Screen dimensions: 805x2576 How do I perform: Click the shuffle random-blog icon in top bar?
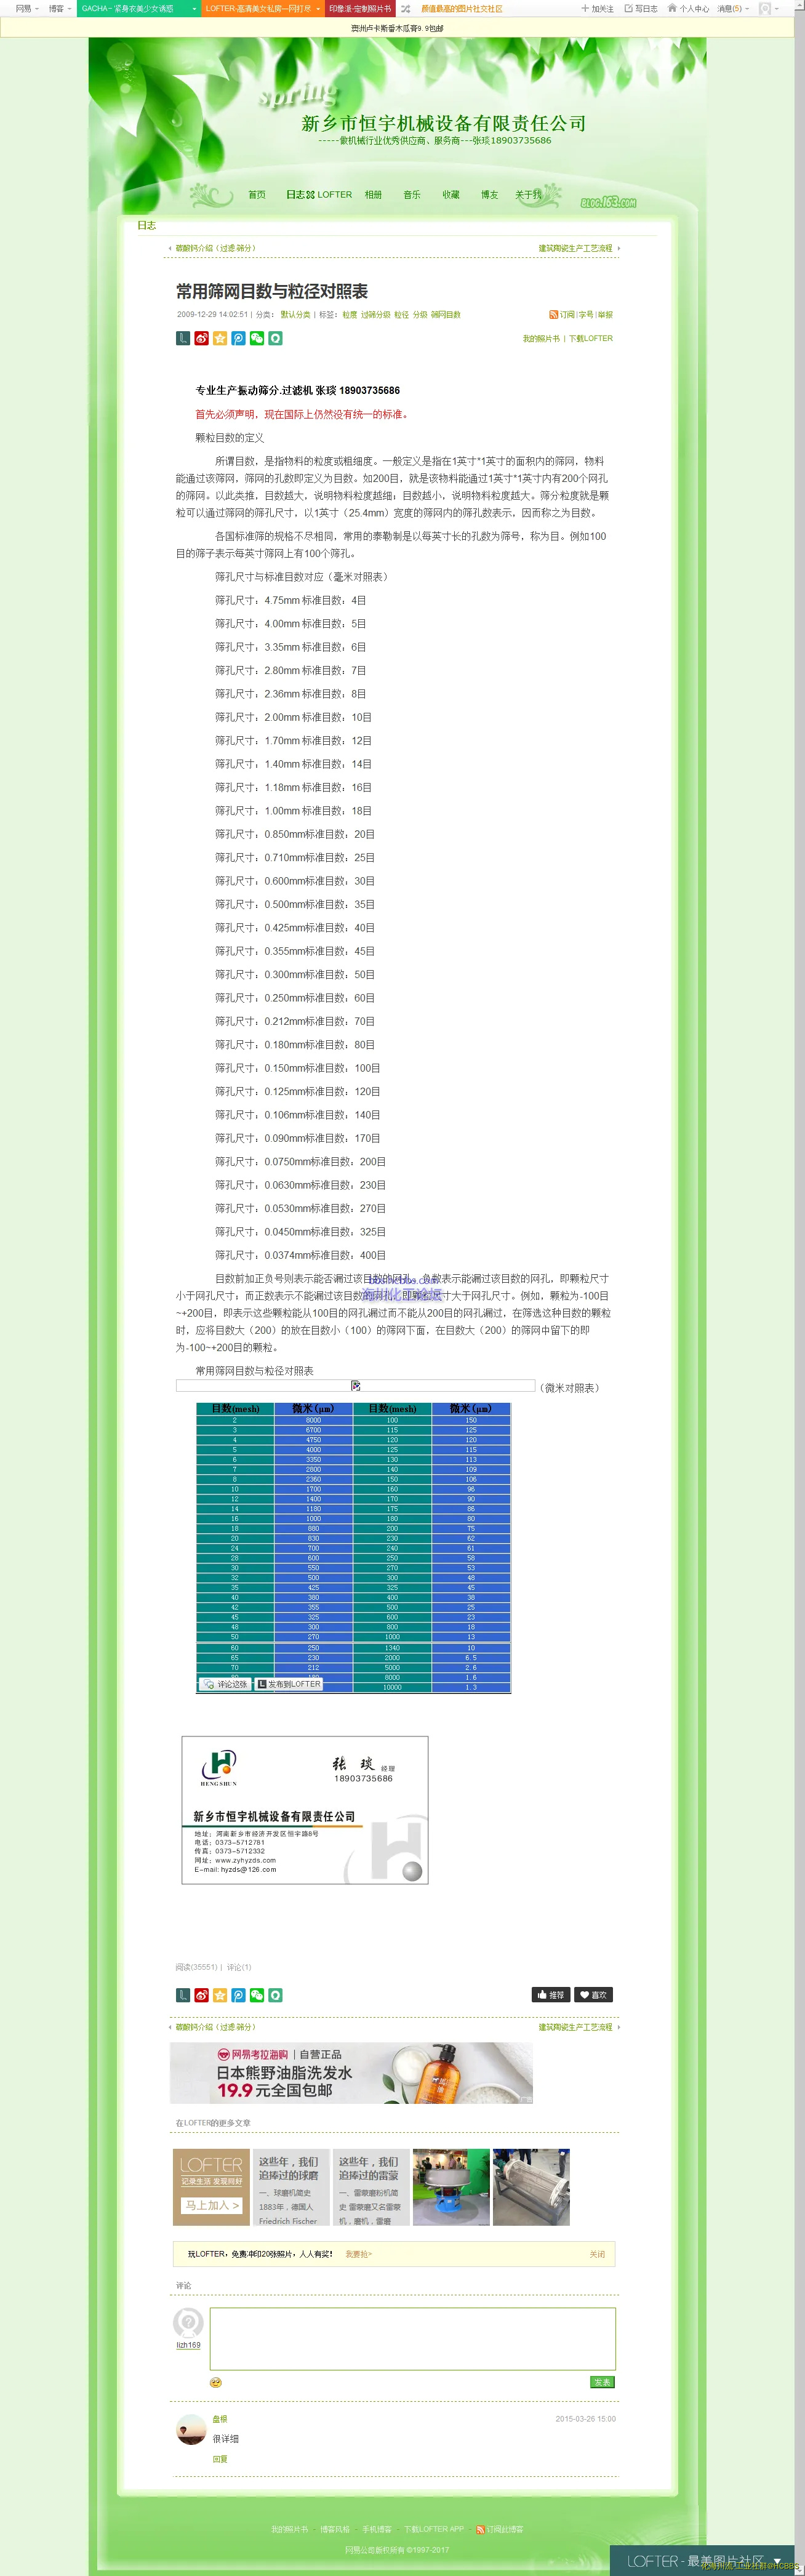tap(405, 8)
